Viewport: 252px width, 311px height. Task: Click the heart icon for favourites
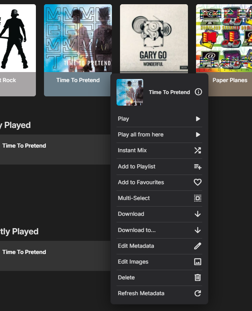tap(198, 182)
